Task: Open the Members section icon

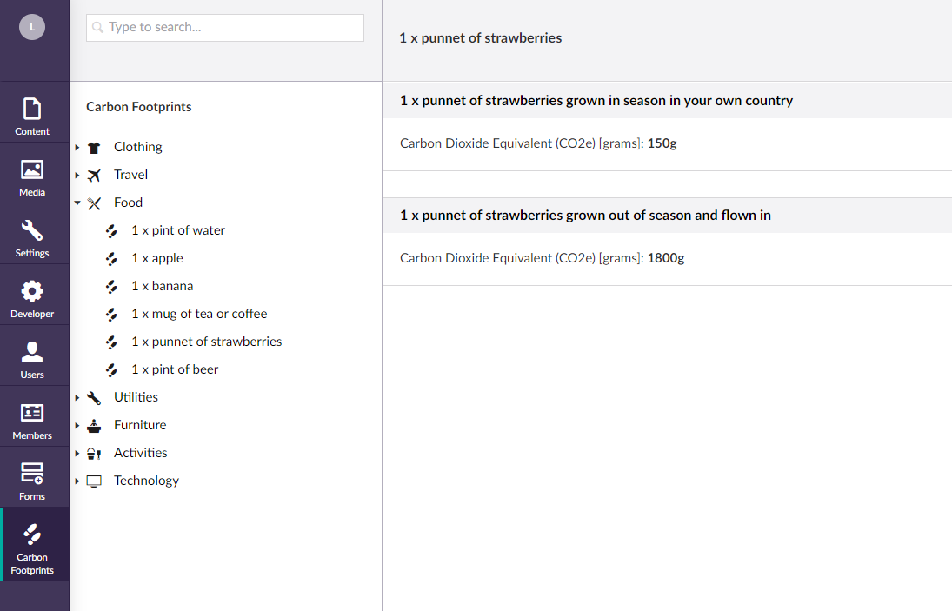Action: coord(32,413)
